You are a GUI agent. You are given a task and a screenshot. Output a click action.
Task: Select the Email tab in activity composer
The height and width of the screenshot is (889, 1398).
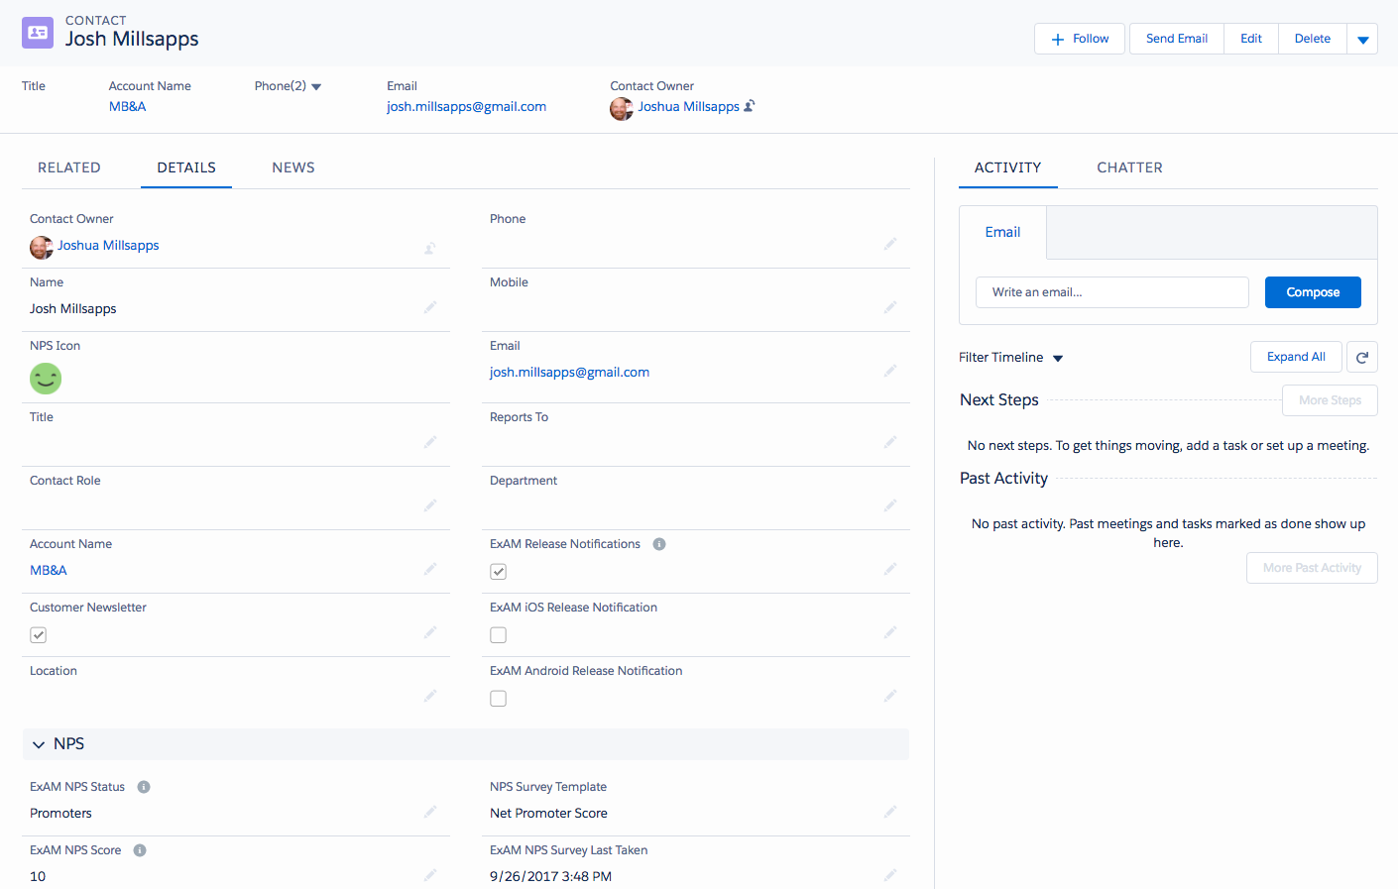click(x=1002, y=232)
